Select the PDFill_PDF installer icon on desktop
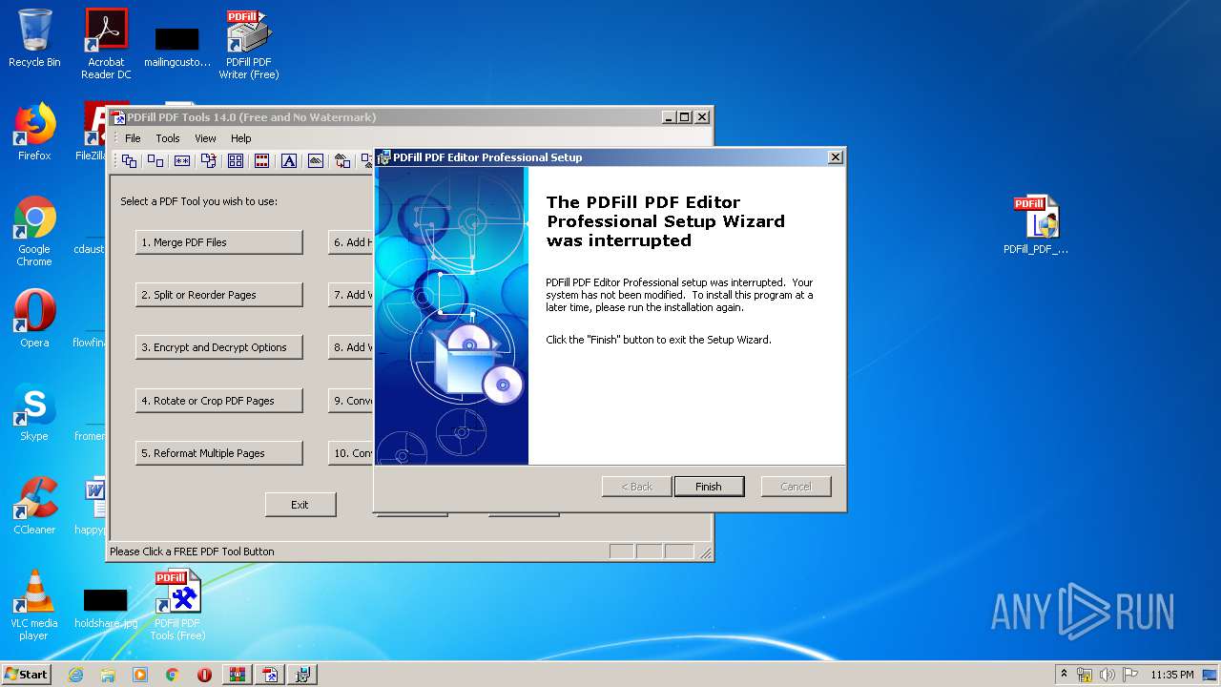The height and width of the screenshot is (687, 1221). click(1036, 225)
